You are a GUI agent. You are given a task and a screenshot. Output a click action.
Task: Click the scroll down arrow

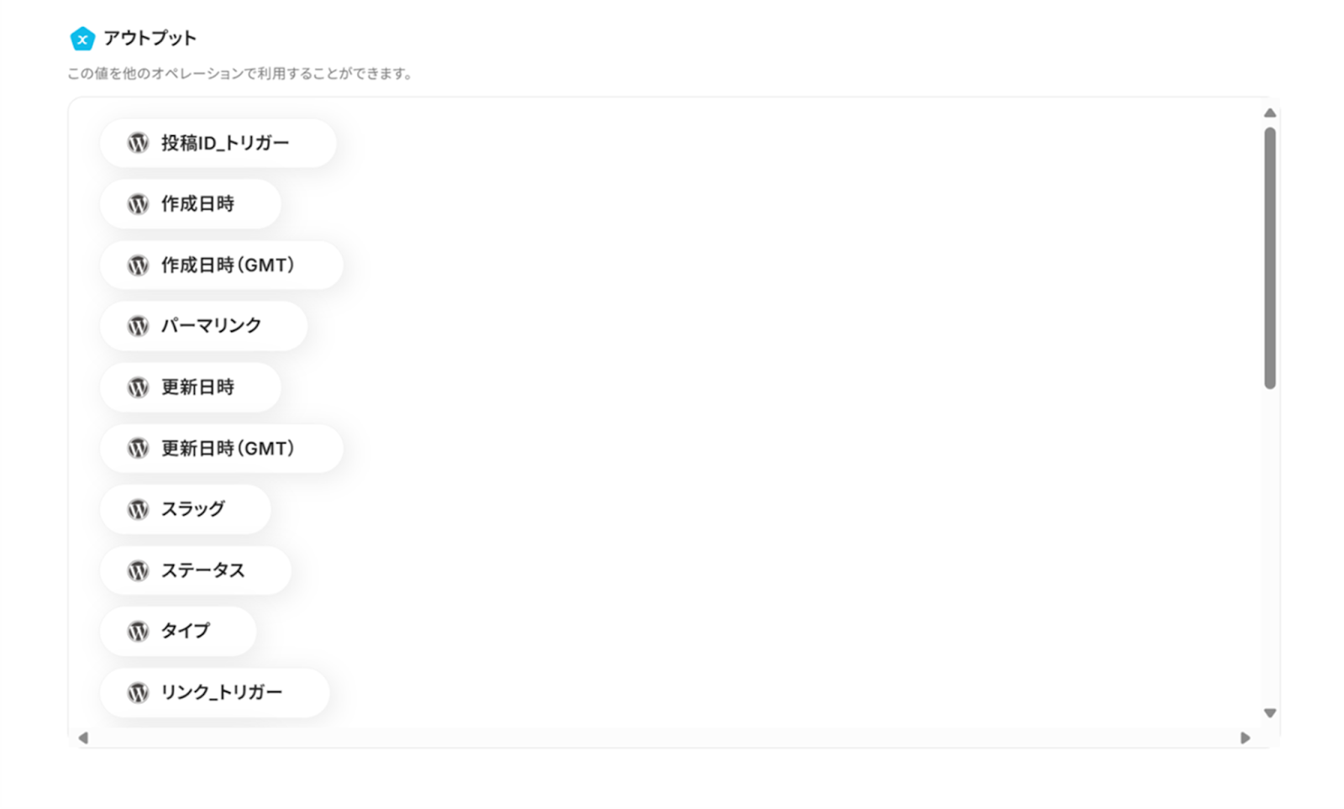click(x=1270, y=713)
